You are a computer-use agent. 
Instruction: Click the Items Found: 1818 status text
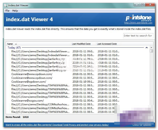click(x=17, y=117)
